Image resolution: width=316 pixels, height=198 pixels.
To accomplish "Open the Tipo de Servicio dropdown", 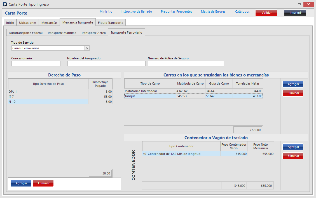I will pos(87,48).
